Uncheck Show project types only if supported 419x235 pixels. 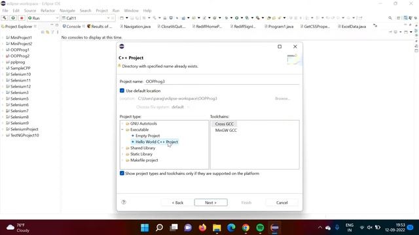[x=122, y=173]
